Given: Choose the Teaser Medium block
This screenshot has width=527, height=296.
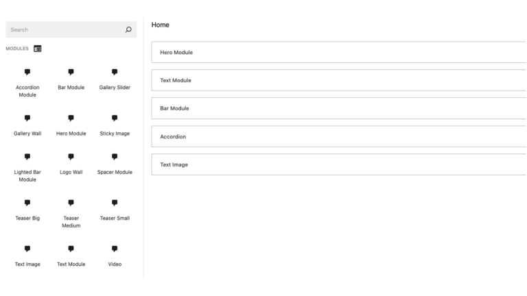Looking at the screenshot, I should [x=71, y=203].
